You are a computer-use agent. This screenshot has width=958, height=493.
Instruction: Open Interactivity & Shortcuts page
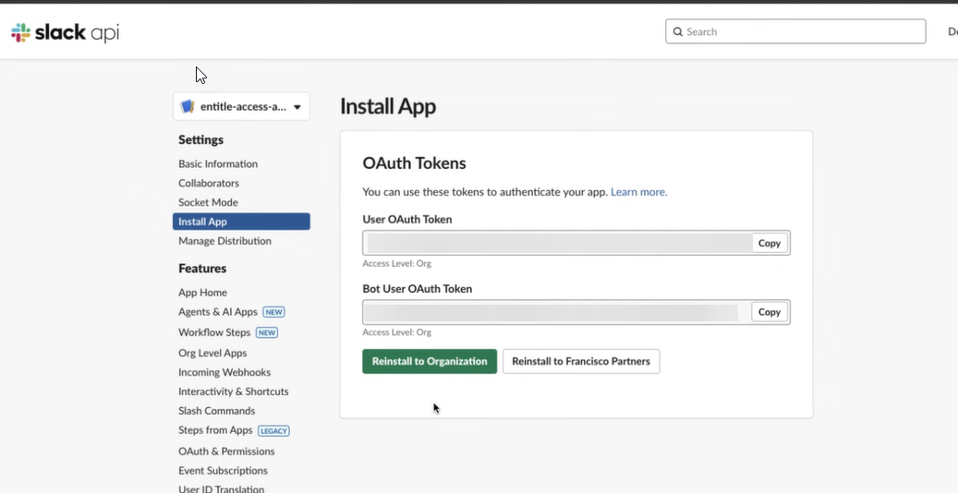click(234, 391)
